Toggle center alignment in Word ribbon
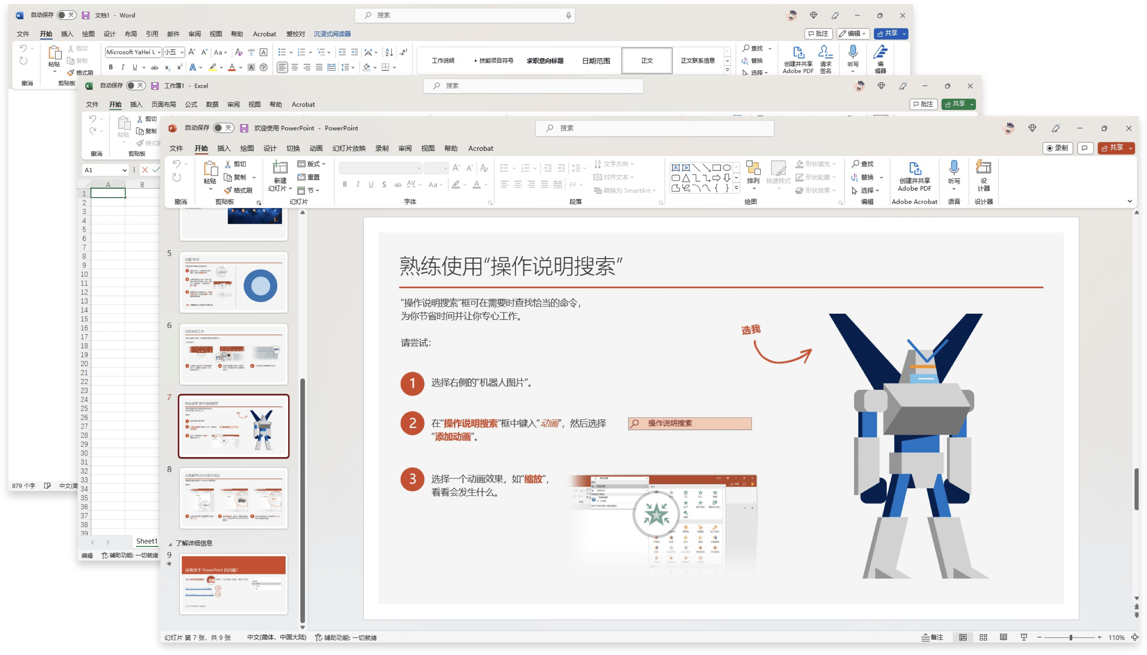 point(294,67)
